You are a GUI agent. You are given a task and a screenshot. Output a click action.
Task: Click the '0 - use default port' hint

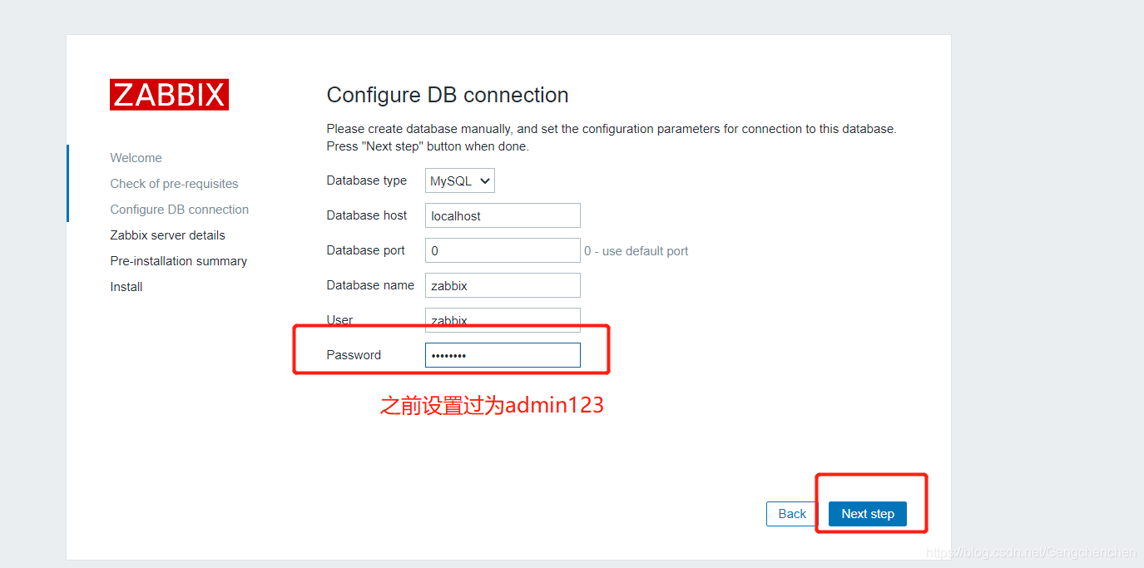pyautogui.click(x=636, y=251)
